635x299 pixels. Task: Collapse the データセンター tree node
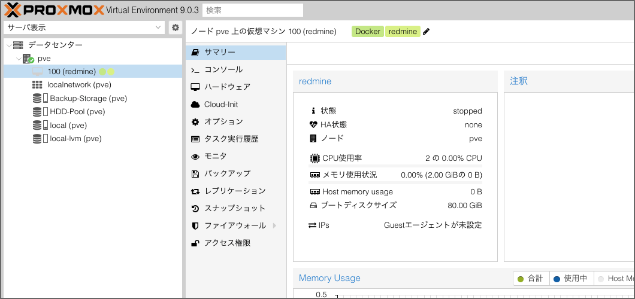coord(8,45)
